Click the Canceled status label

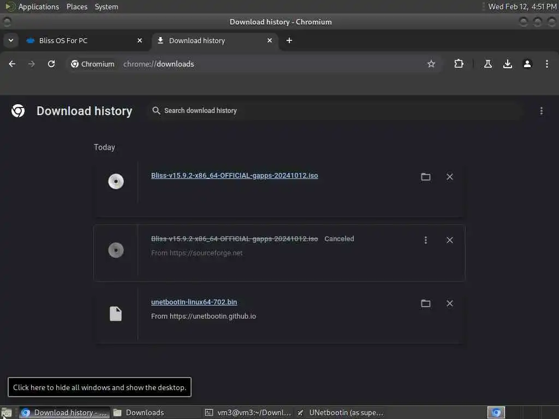pyautogui.click(x=339, y=239)
